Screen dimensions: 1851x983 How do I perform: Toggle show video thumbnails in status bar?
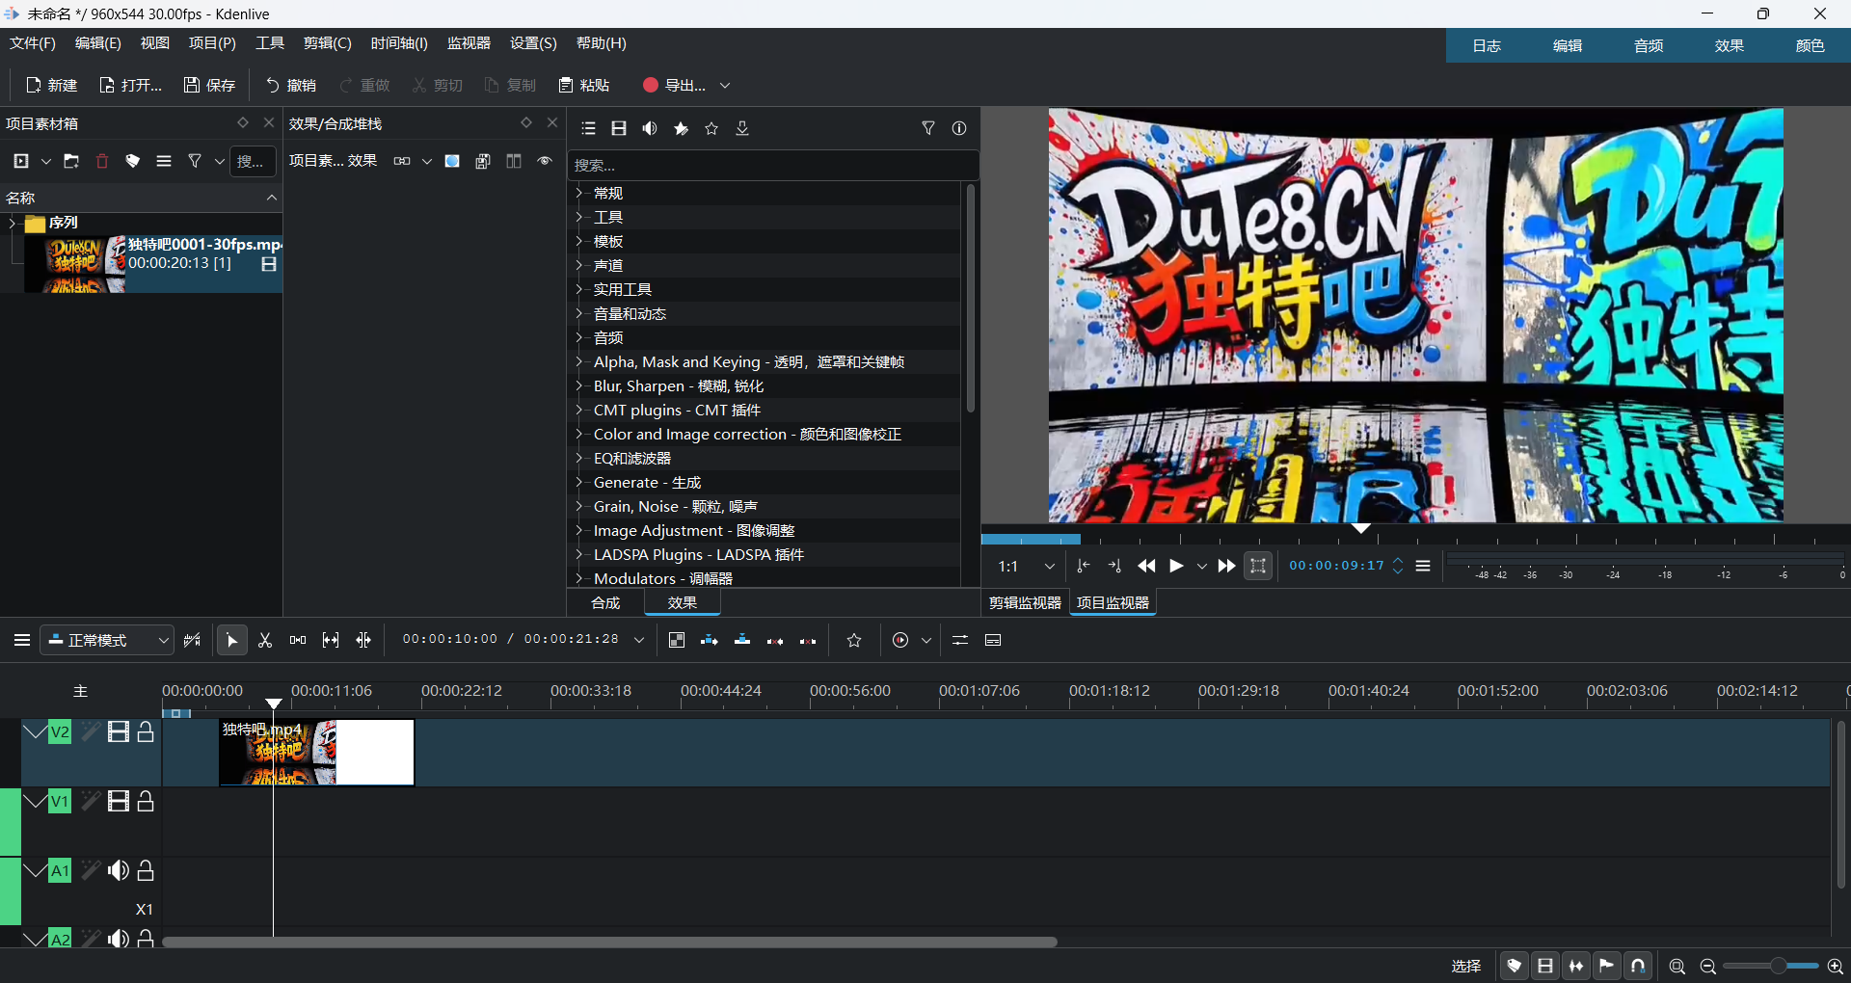1545,966
